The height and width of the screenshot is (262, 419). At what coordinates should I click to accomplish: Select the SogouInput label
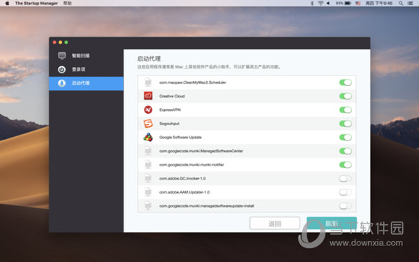click(x=169, y=124)
